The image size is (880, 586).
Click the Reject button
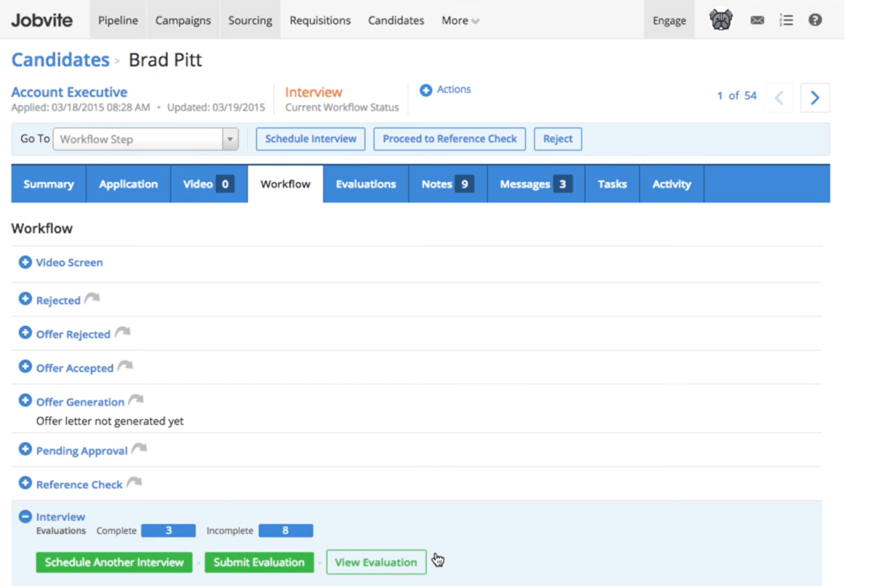558,139
